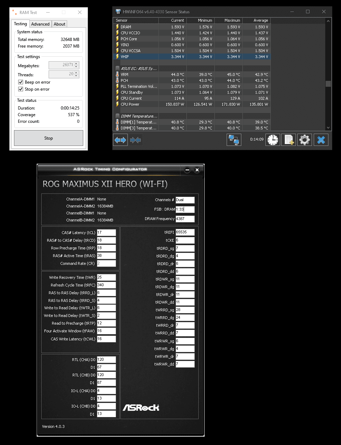Switch to the About tab in RAM Test
This screenshot has height=445, width=341.
coord(59,24)
